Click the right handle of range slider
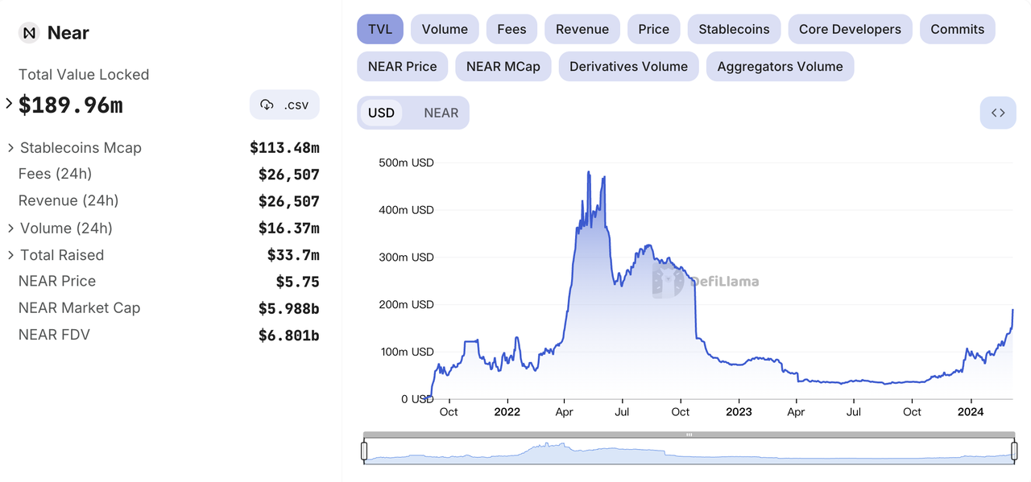 pyautogui.click(x=1013, y=451)
